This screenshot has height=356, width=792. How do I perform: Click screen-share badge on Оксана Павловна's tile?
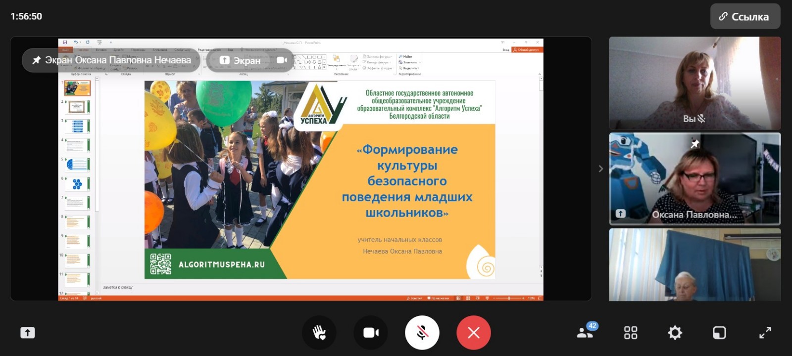(621, 214)
